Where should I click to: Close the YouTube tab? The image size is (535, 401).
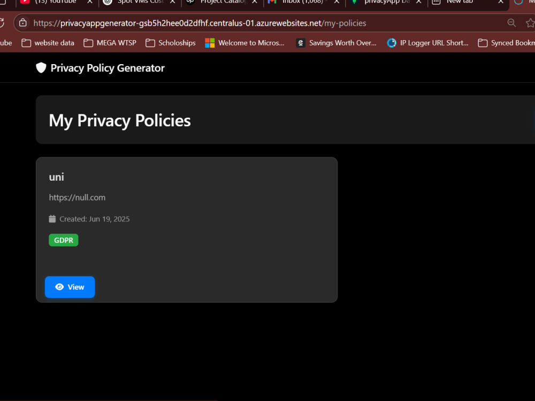click(x=90, y=2)
